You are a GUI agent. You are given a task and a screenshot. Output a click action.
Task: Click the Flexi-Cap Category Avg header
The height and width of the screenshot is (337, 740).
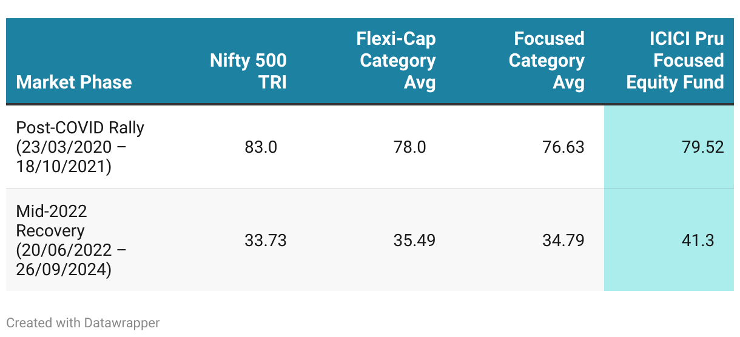[x=397, y=60]
